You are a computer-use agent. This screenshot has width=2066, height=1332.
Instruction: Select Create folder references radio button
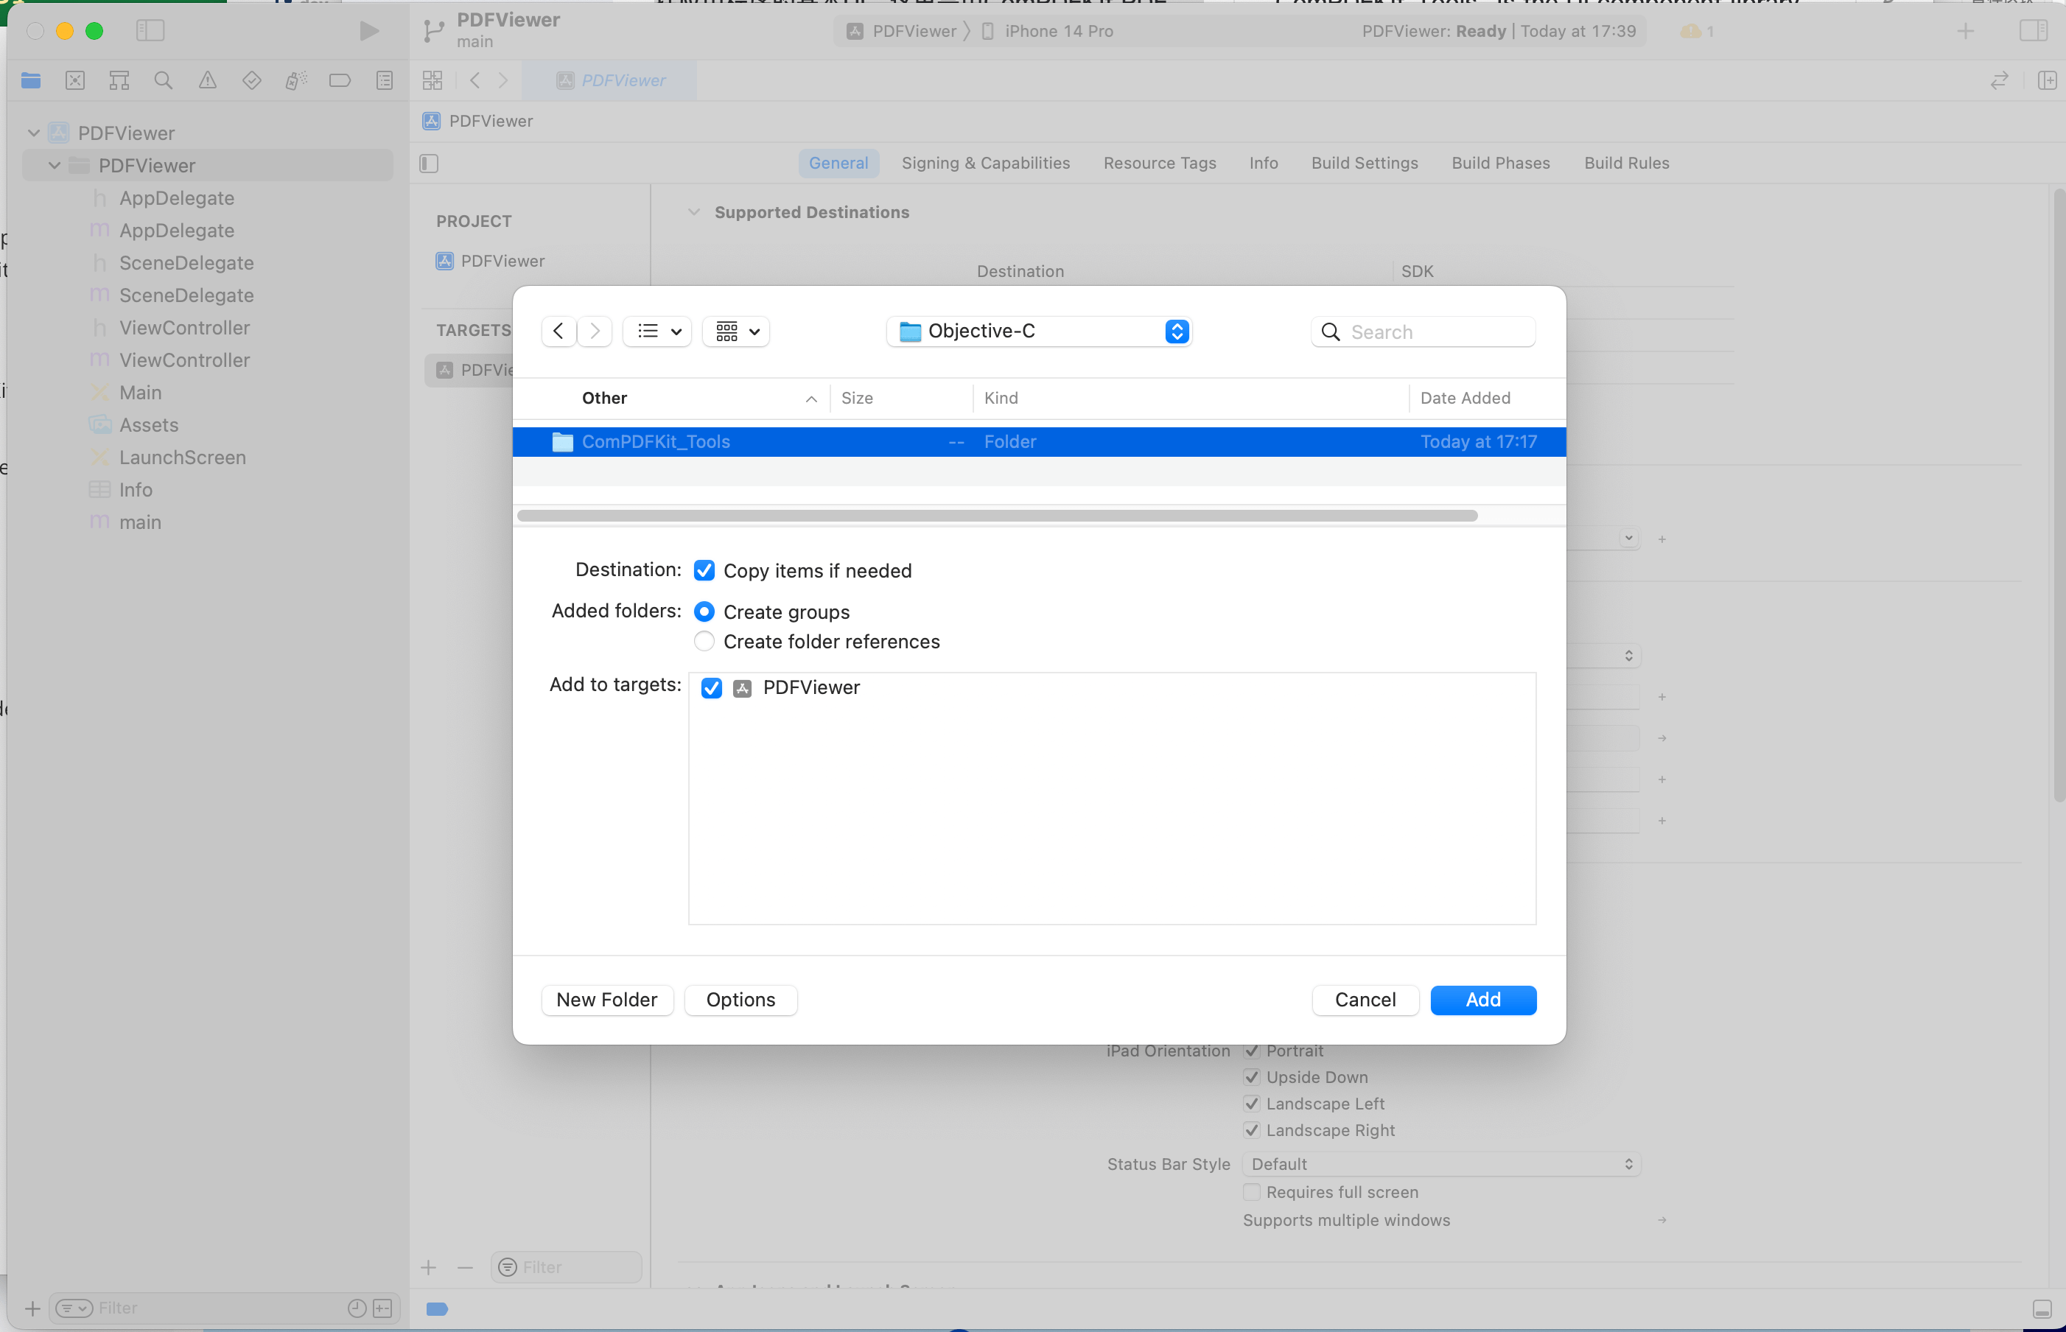(705, 641)
